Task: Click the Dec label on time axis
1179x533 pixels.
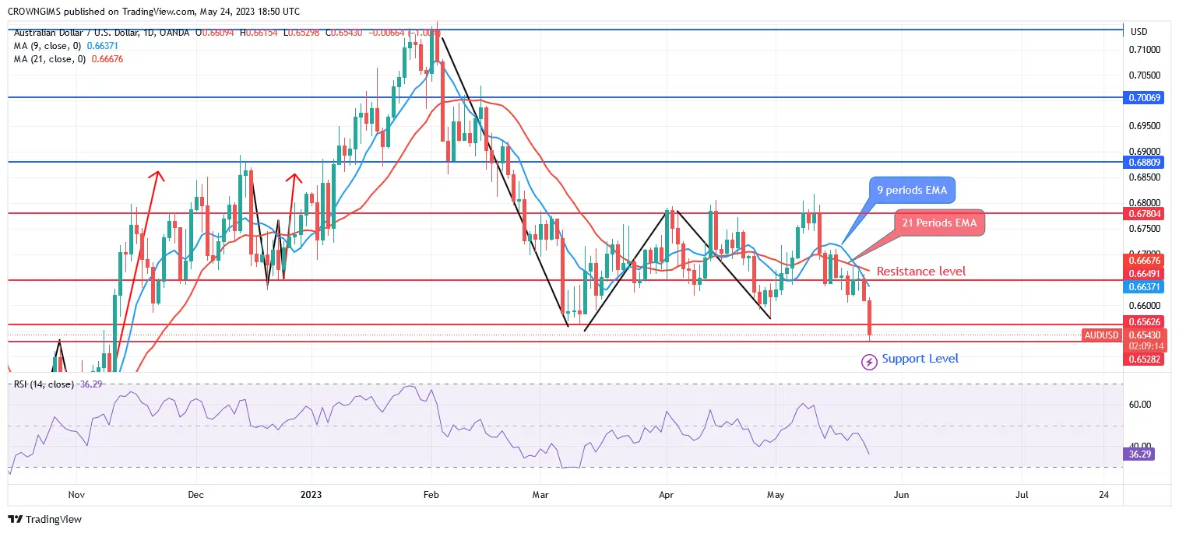Action: [195, 495]
